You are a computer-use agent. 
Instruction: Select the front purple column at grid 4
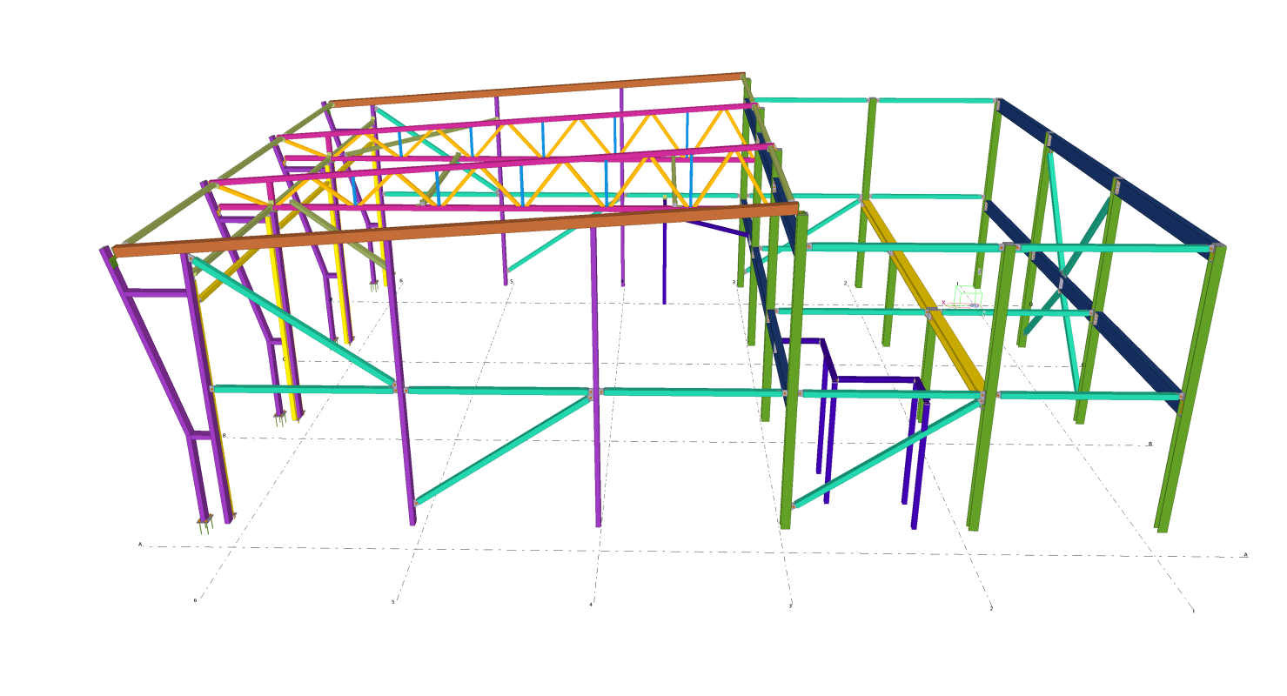click(x=596, y=452)
